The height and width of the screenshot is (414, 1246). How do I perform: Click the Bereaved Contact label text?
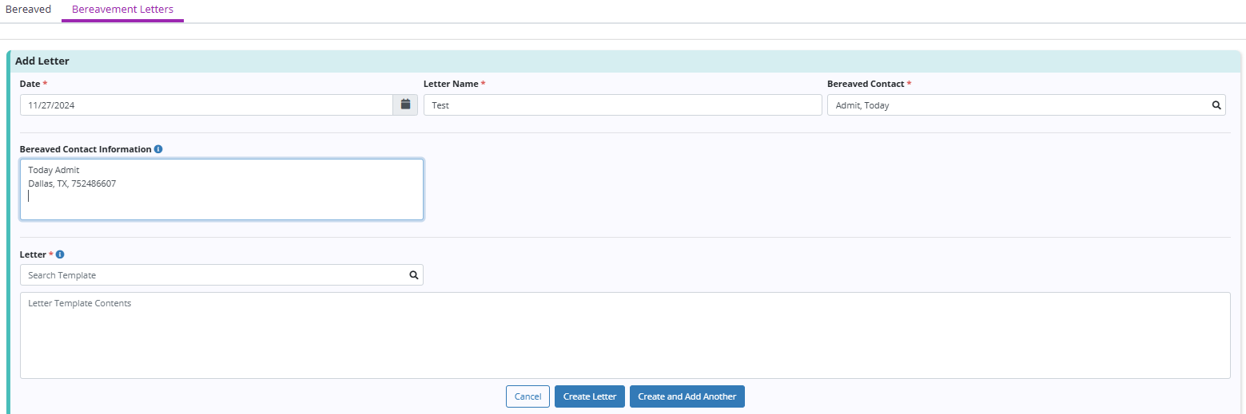pyautogui.click(x=866, y=84)
